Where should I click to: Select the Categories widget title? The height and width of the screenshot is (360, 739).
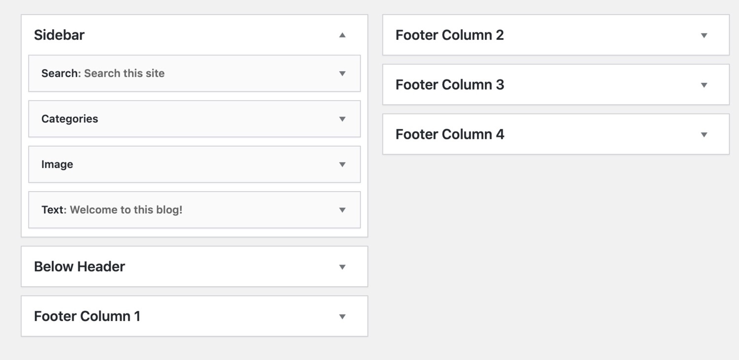point(69,119)
